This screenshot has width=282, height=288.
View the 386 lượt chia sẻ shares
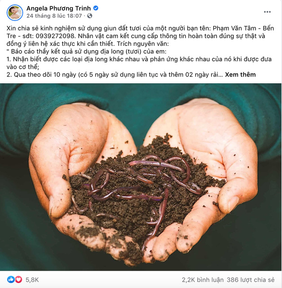(x=251, y=280)
